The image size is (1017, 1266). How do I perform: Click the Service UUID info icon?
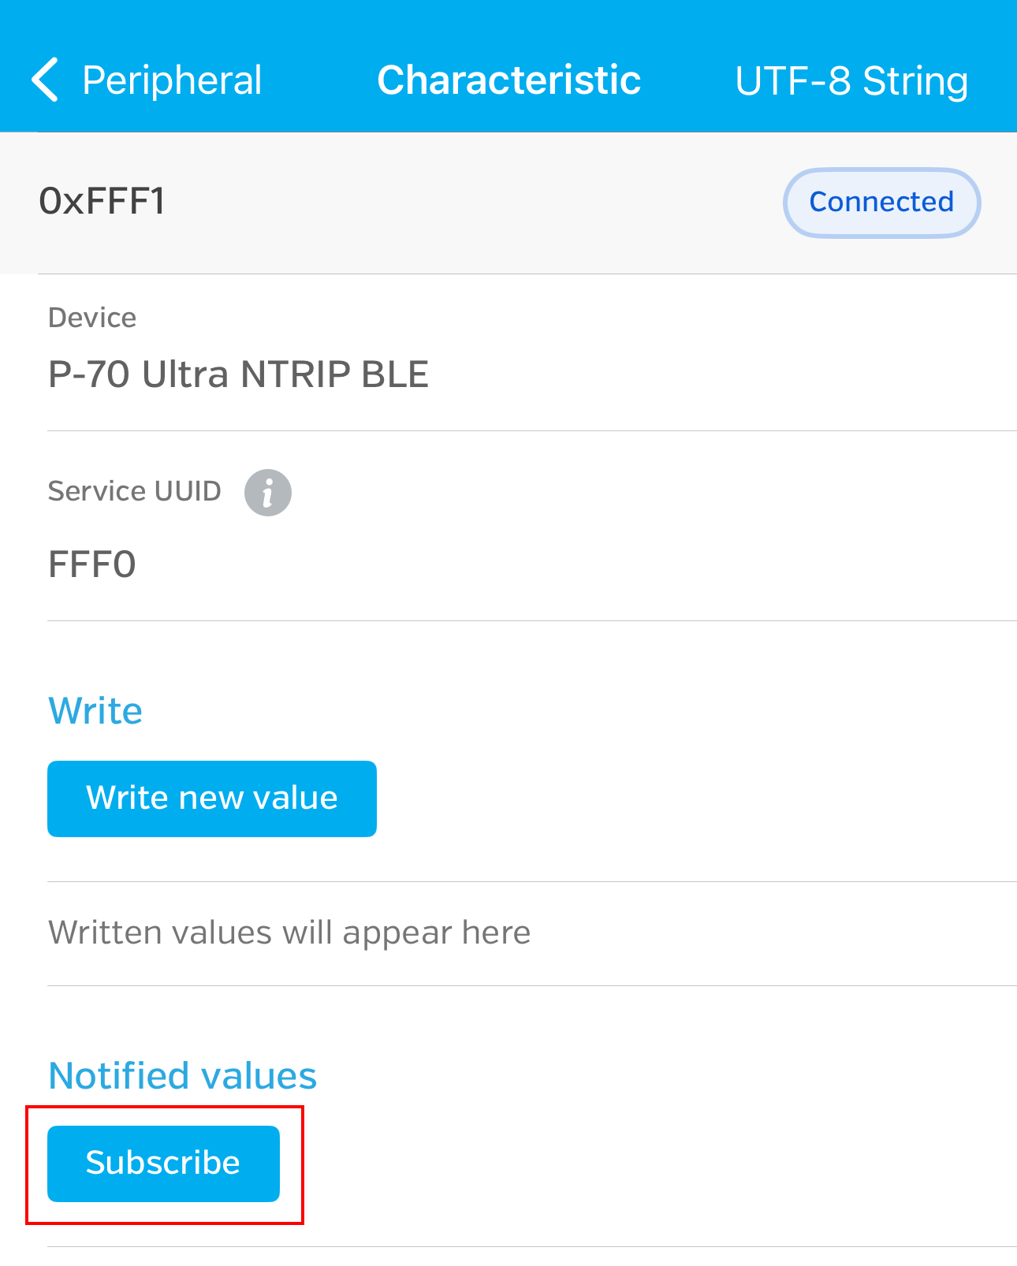tap(267, 493)
